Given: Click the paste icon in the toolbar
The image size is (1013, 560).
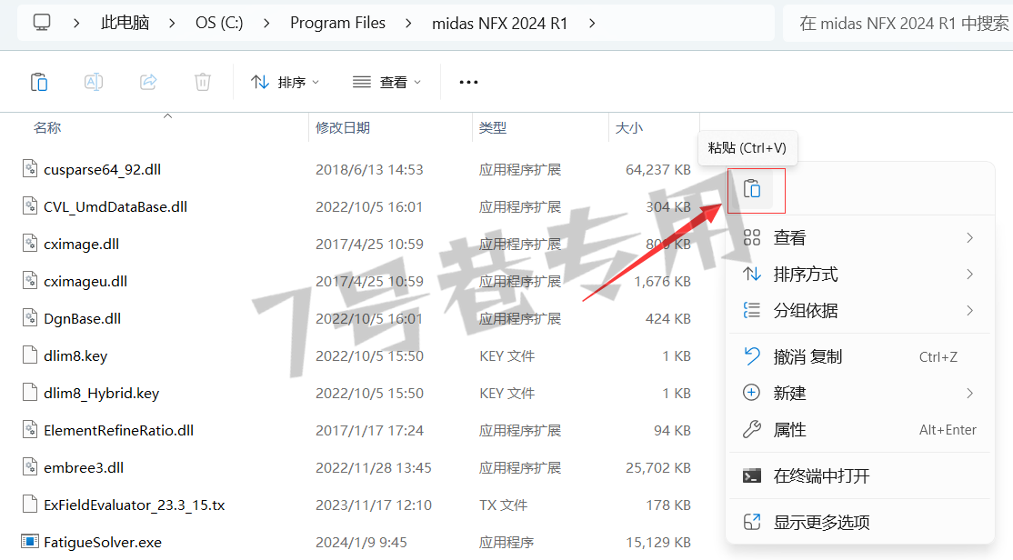Looking at the screenshot, I should click(x=39, y=82).
